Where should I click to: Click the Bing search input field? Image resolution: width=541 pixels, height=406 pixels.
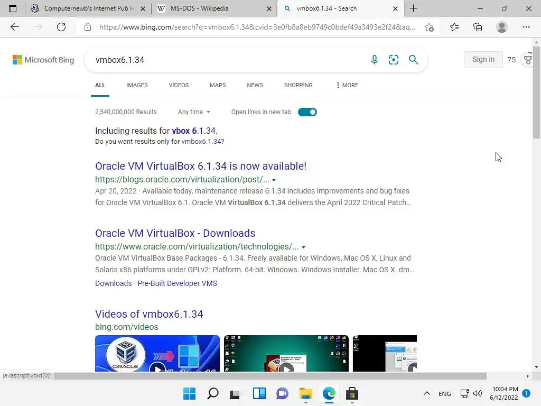coord(228,60)
